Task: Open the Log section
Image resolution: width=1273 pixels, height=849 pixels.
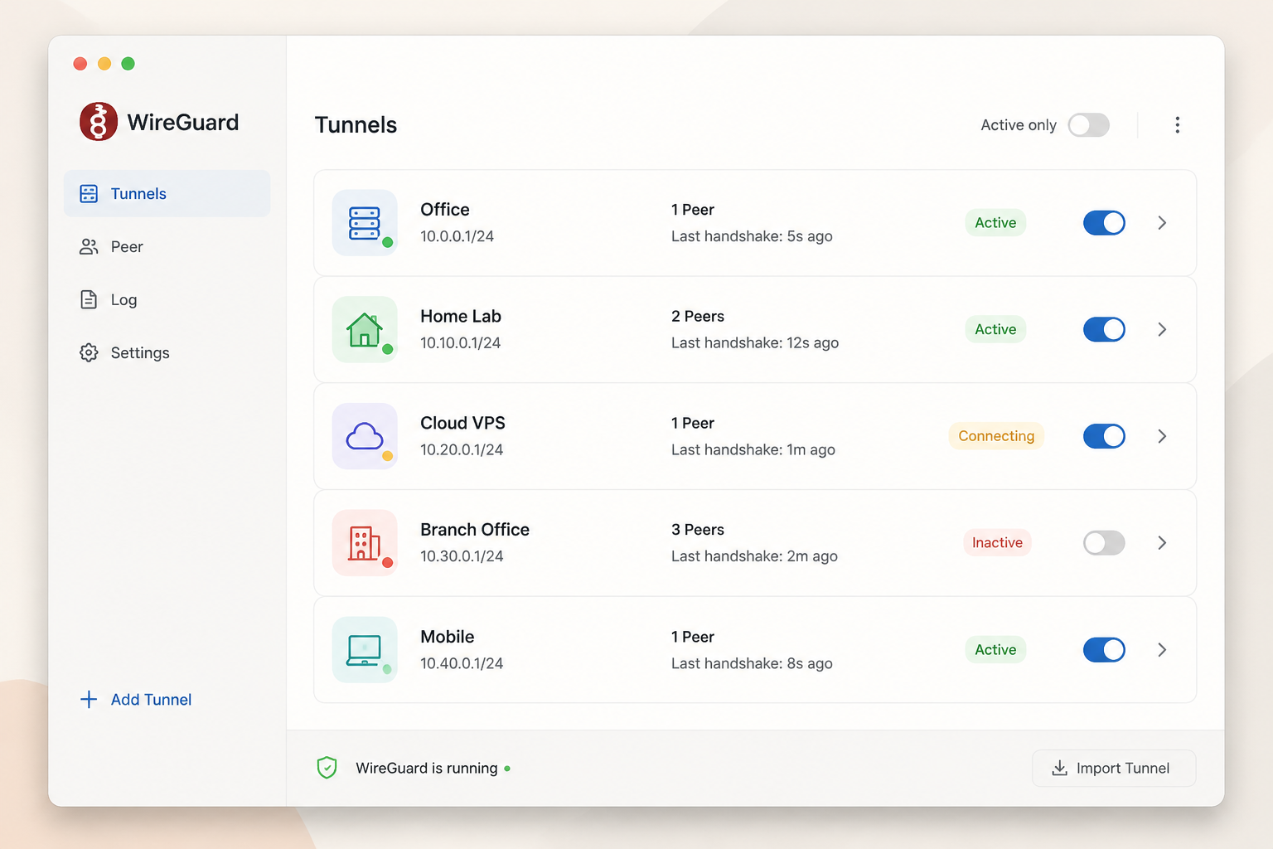Action: tap(167, 300)
